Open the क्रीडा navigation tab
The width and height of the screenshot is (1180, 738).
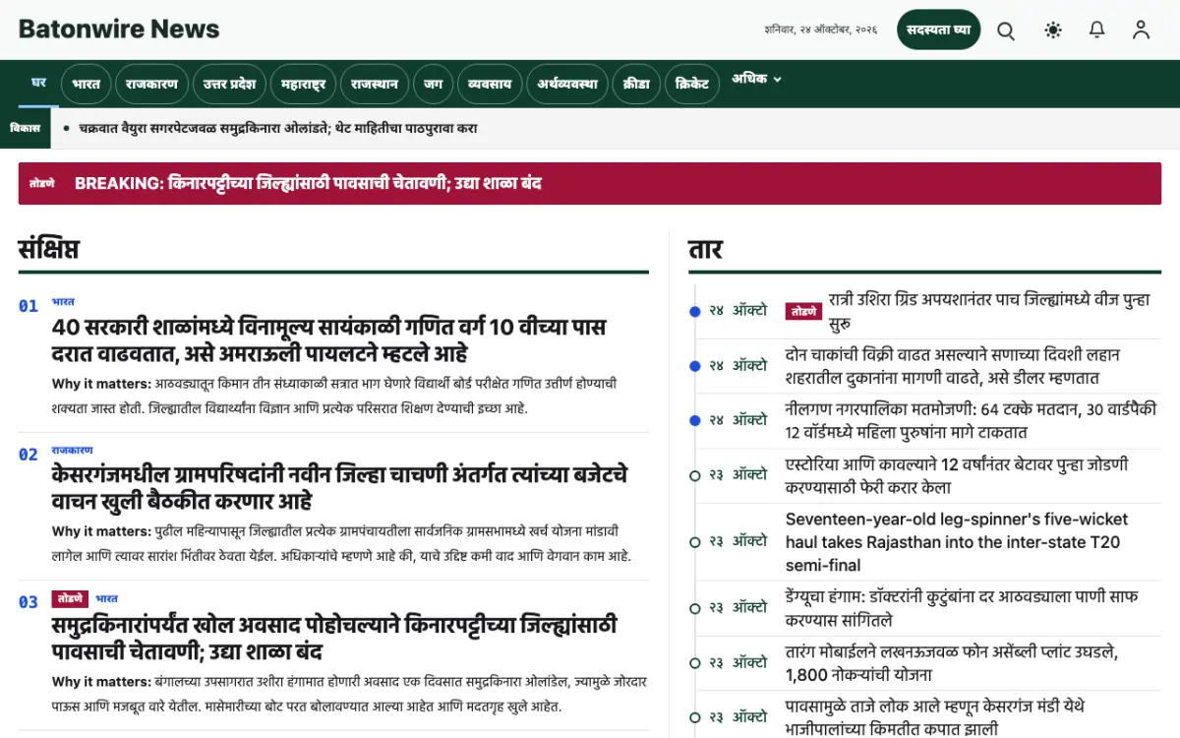coord(636,85)
